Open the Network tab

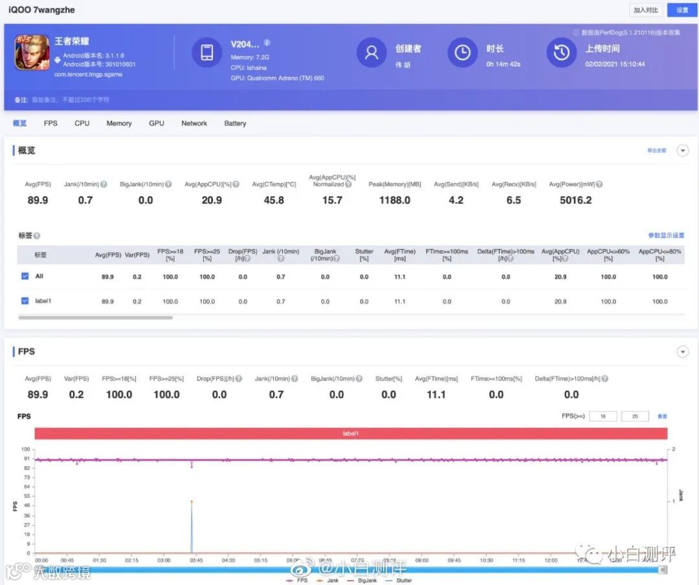point(194,123)
